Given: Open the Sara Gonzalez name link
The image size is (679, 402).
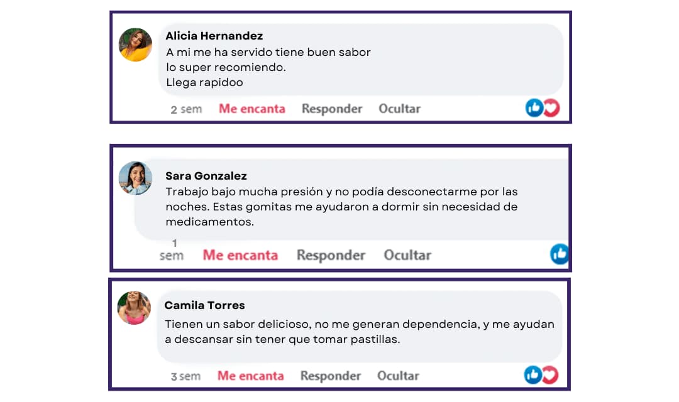Looking at the screenshot, I should click(x=206, y=176).
